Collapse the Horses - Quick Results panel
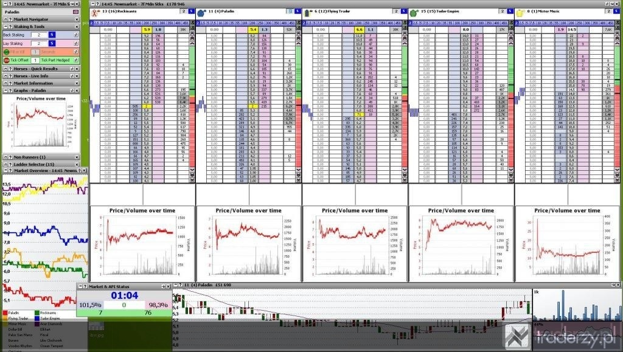The width and height of the screenshot is (623, 352). 5,69
